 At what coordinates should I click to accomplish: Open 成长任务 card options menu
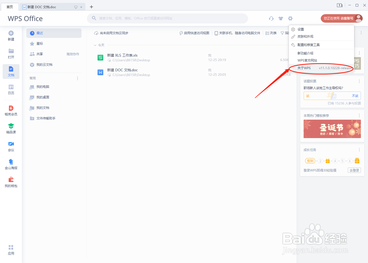[x=359, y=150]
